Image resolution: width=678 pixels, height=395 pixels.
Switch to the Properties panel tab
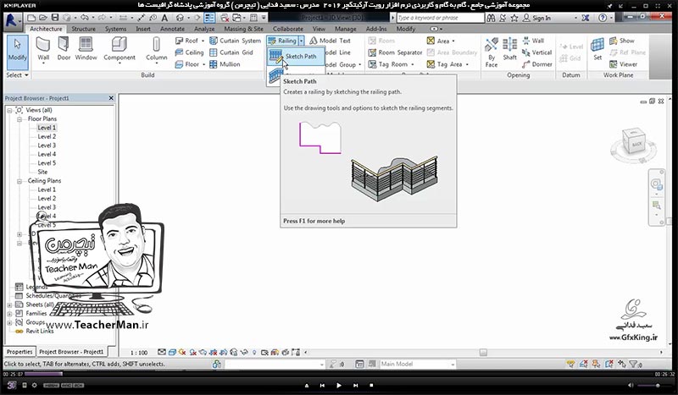(x=19, y=352)
